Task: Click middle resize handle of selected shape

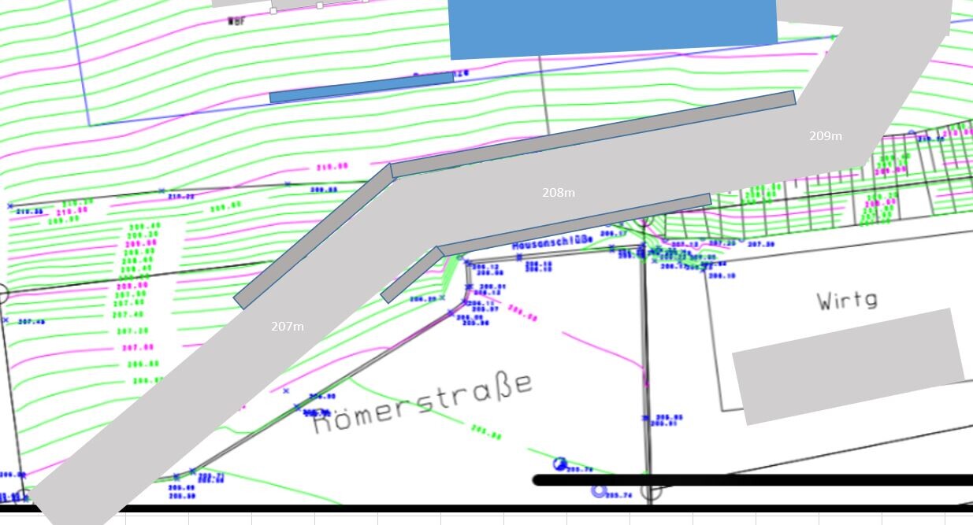Action: [320, 6]
